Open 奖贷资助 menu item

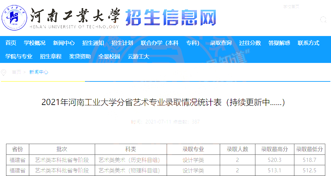[80, 57]
